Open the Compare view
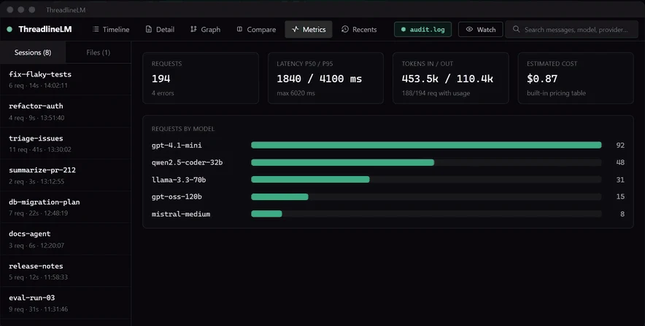The height and width of the screenshot is (326, 645). click(x=256, y=30)
